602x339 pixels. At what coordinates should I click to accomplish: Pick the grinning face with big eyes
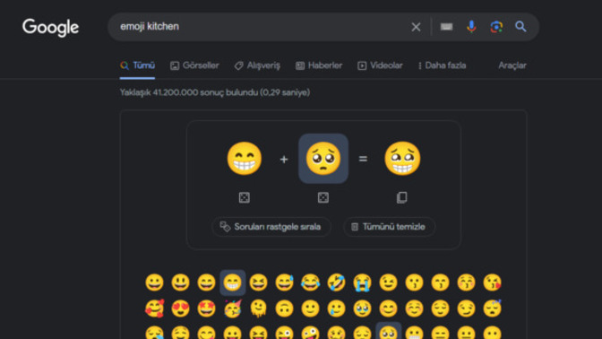(x=180, y=282)
